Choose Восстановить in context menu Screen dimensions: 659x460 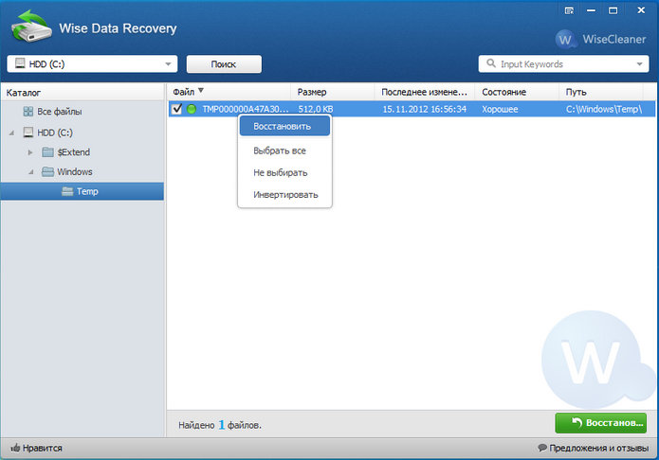(x=285, y=126)
